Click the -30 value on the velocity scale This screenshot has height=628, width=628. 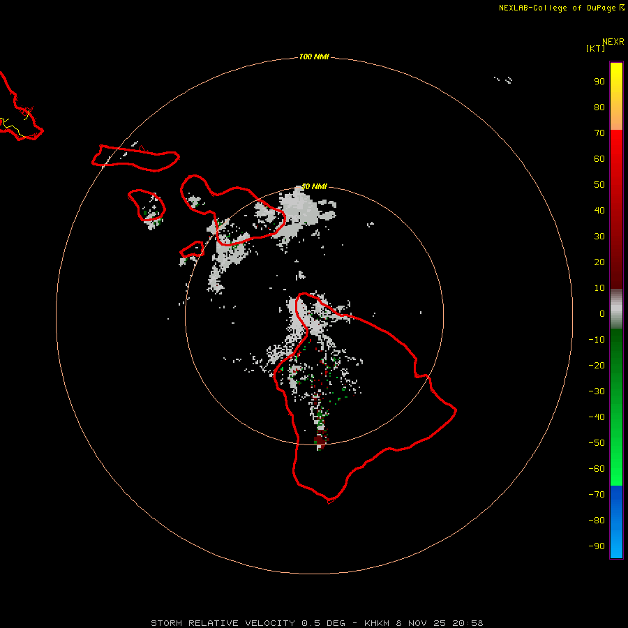click(x=597, y=391)
